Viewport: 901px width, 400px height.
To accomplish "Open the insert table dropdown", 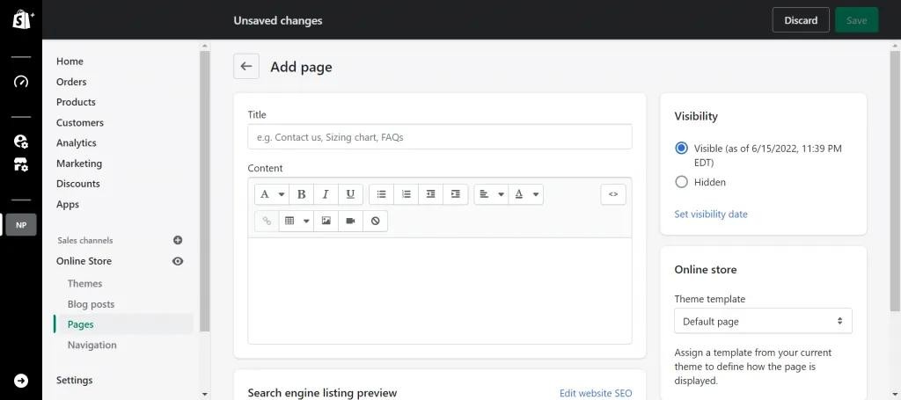I will click(x=297, y=221).
